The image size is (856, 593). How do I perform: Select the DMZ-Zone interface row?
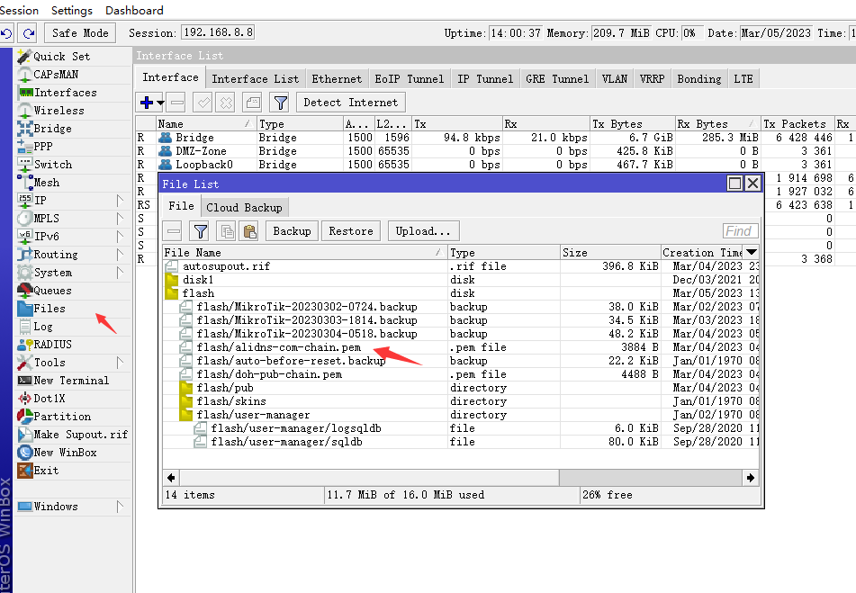tap(494, 151)
